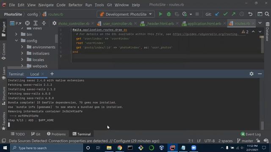Toggle read-only lock icon in status bar
The width and height of the screenshot is (271, 152).
pyautogui.click(x=258, y=141)
